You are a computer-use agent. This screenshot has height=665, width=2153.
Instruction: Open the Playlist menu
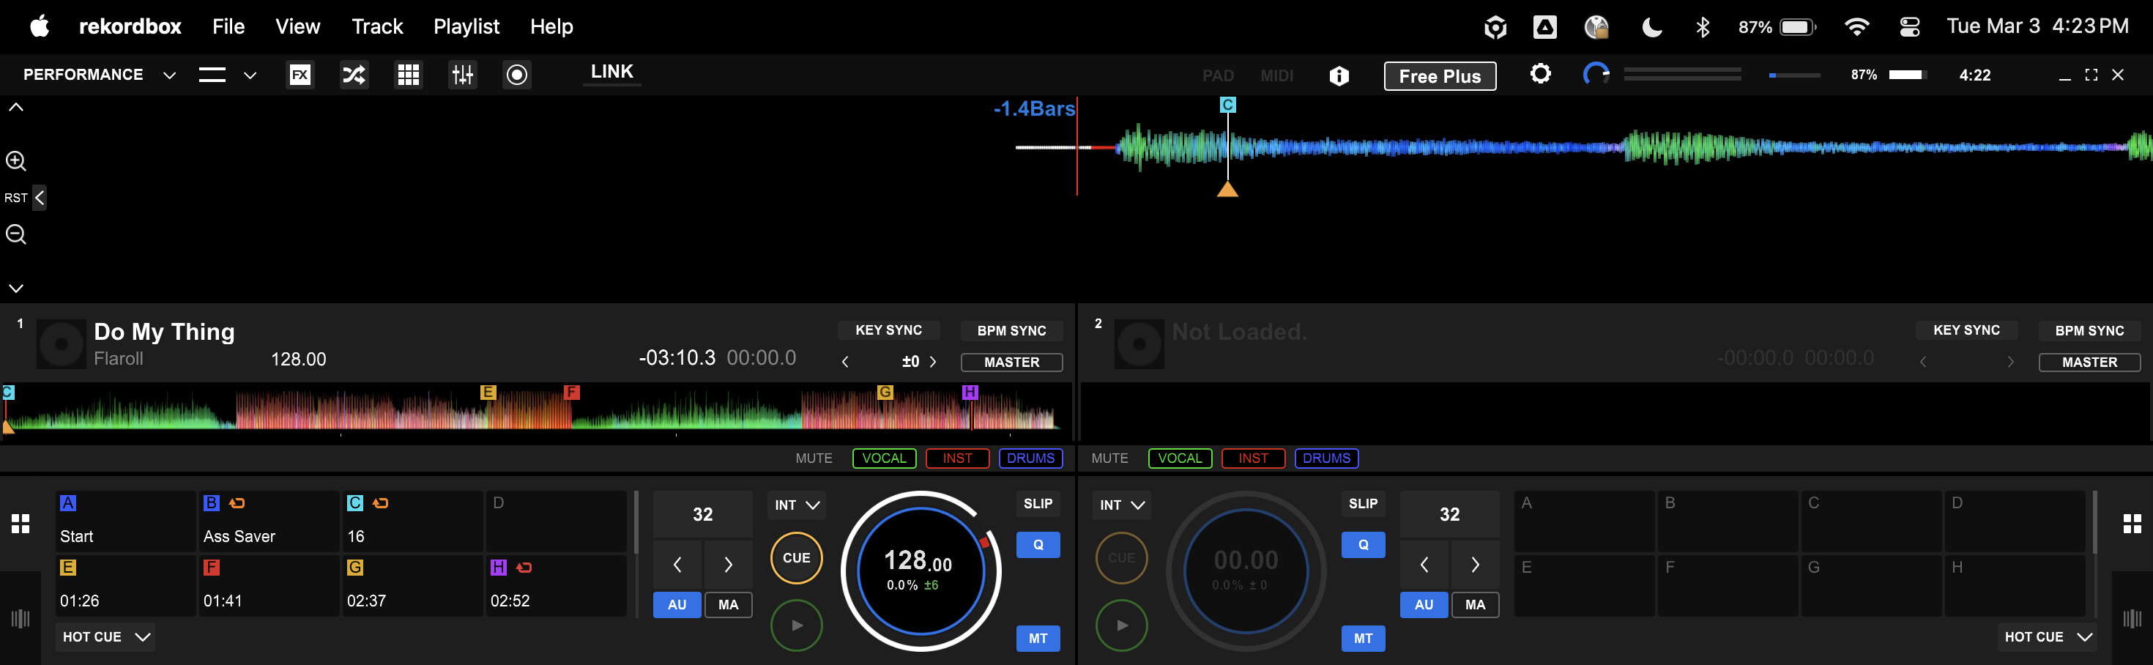coord(466,27)
